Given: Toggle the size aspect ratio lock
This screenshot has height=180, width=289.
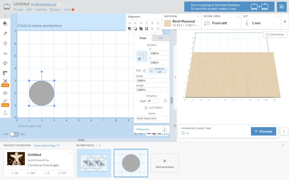Looking at the screenshot, I should tap(144, 70).
